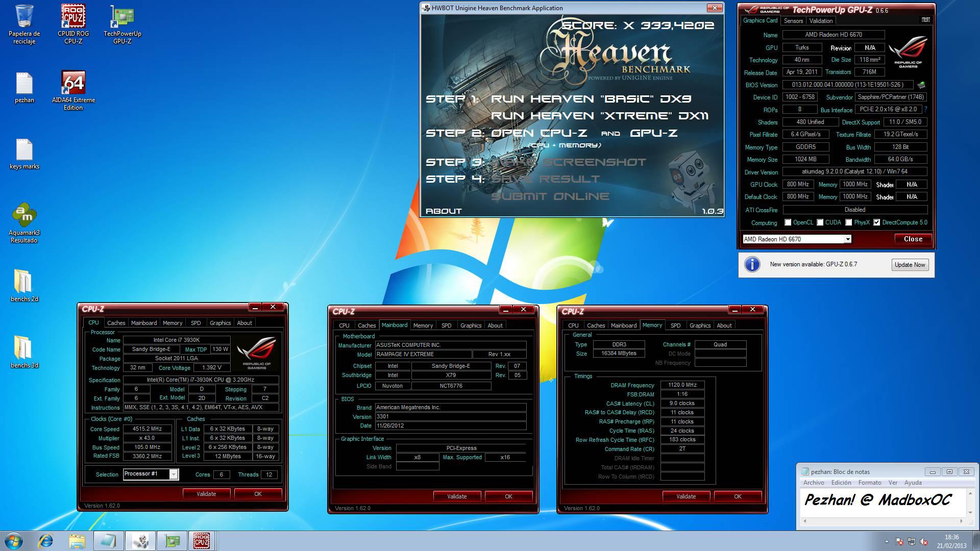Open the Graphics Card tab in GPU-Z
Image resolution: width=980 pixels, height=551 pixels.
760,20
